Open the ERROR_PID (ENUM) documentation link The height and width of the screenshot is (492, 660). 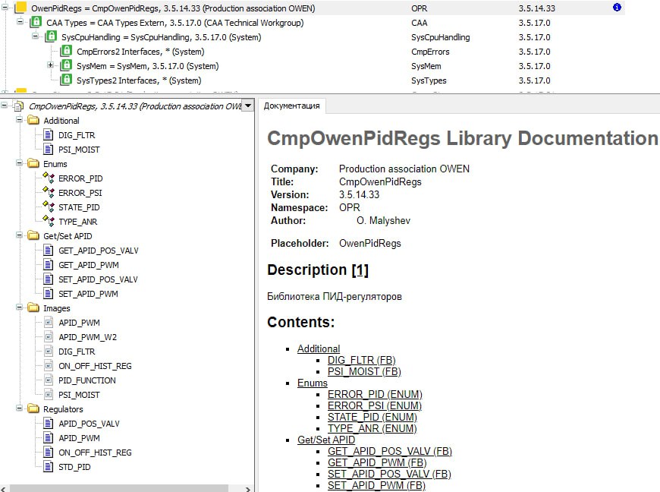point(375,394)
